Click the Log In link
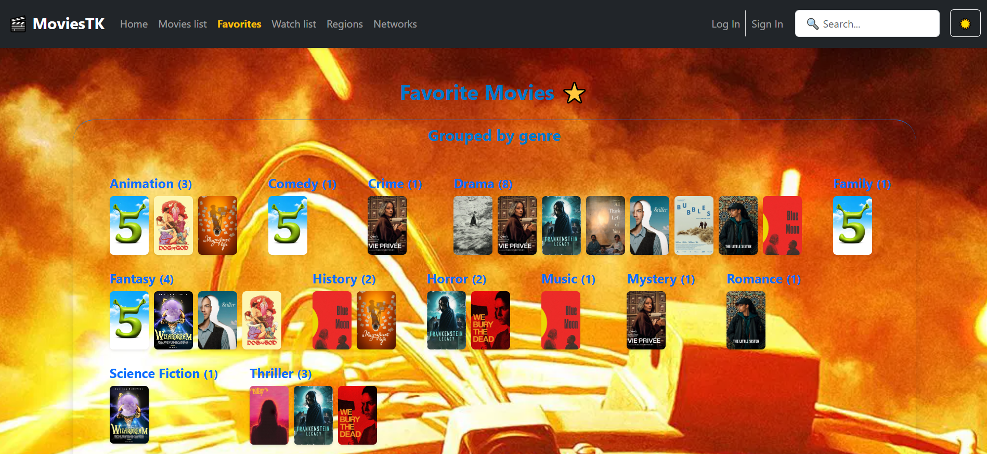Image resolution: width=987 pixels, height=454 pixels. [x=725, y=24]
